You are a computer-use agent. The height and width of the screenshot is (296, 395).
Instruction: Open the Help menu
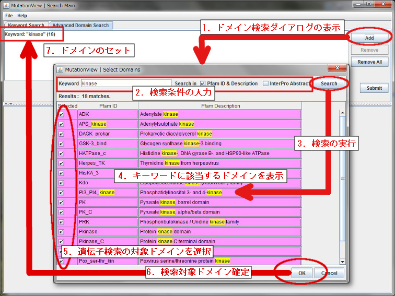[x=22, y=16]
